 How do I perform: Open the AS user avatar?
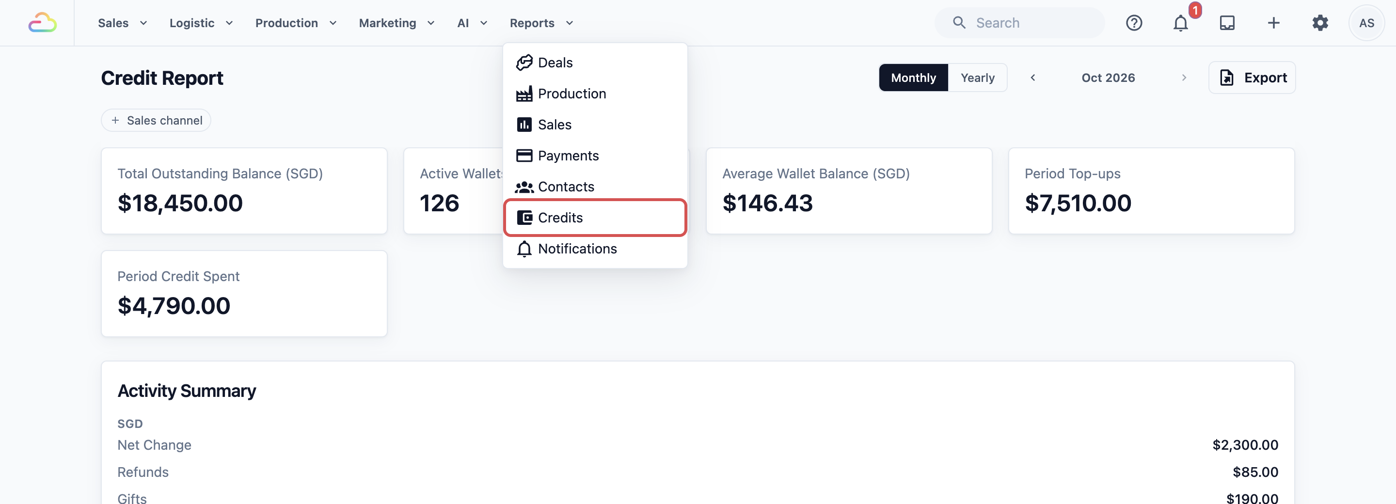[x=1366, y=23]
